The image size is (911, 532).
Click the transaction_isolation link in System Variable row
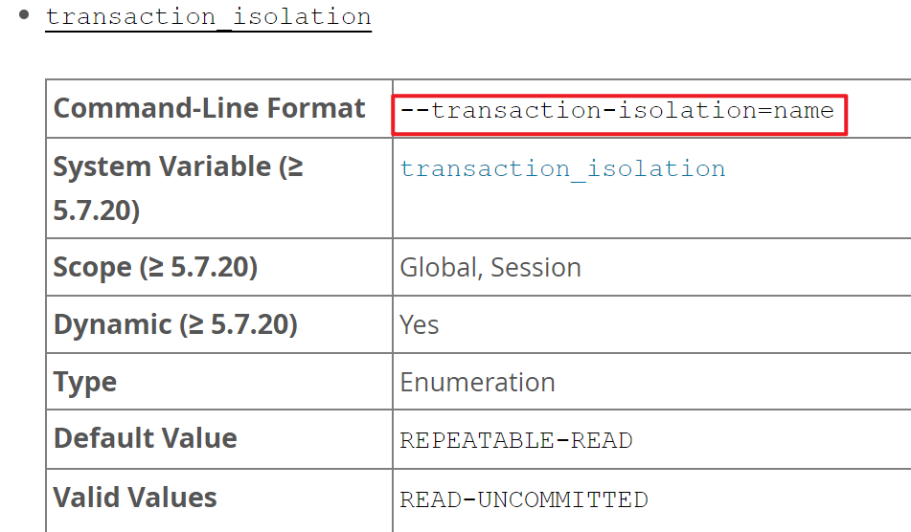tap(562, 169)
